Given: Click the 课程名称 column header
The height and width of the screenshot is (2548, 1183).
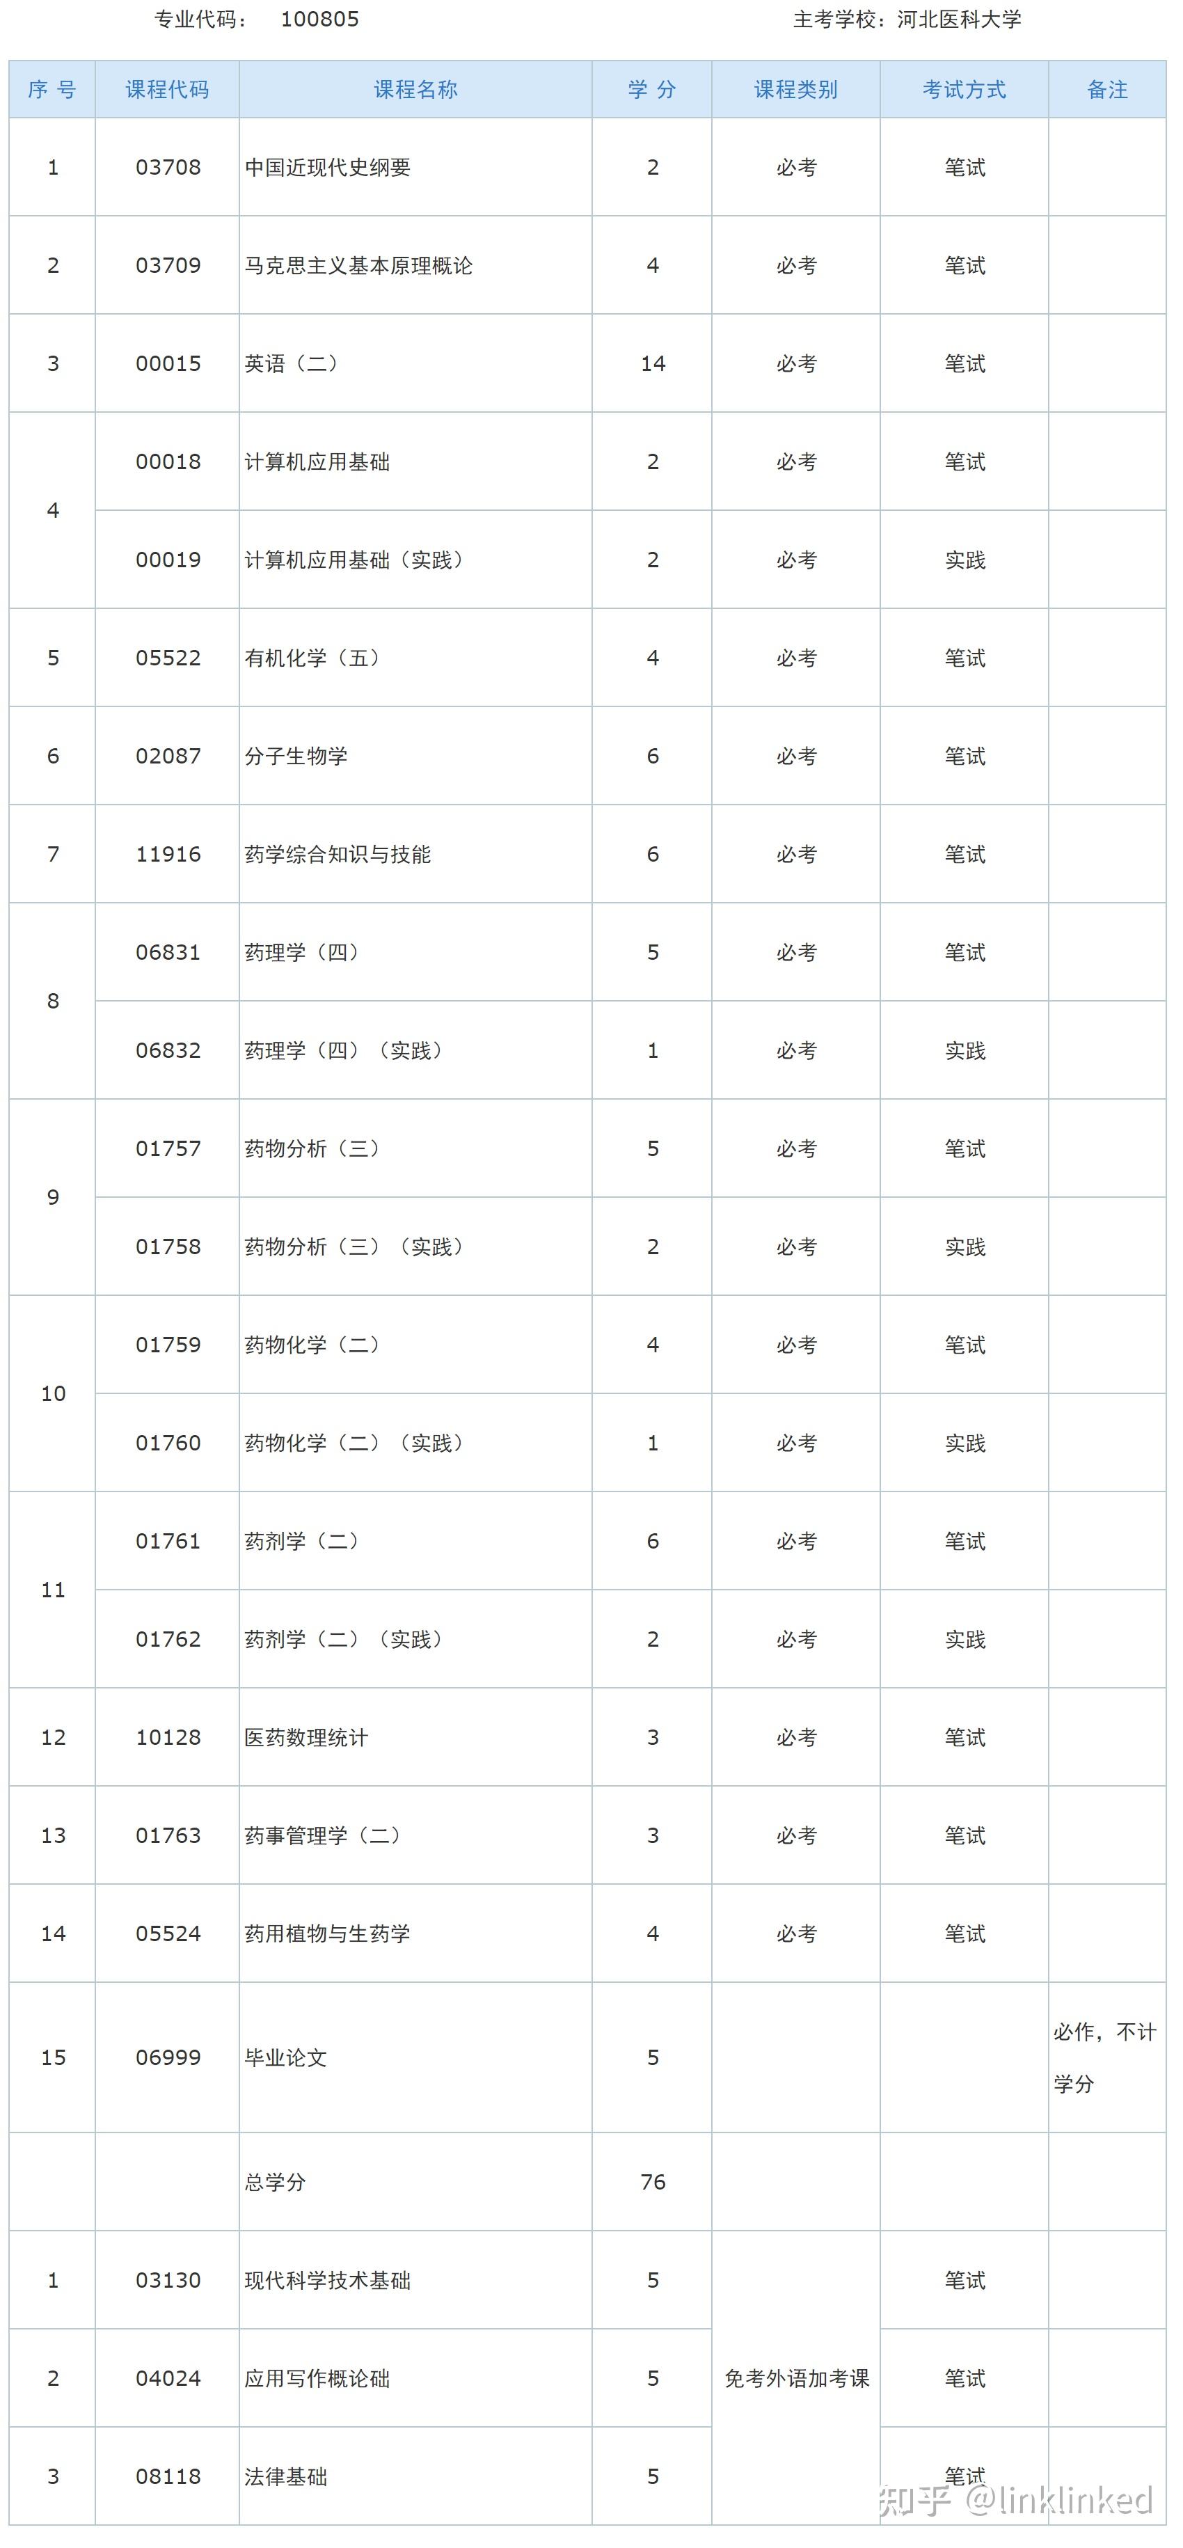Looking at the screenshot, I should click(x=415, y=90).
